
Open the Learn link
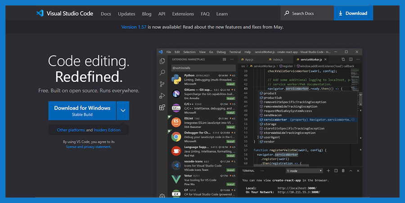222,13
